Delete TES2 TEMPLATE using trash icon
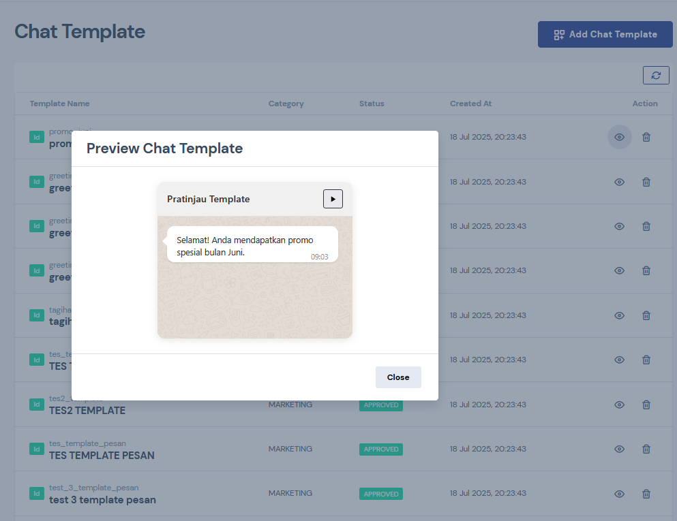Image resolution: width=677 pixels, height=521 pixels. (x=646, y=405)
